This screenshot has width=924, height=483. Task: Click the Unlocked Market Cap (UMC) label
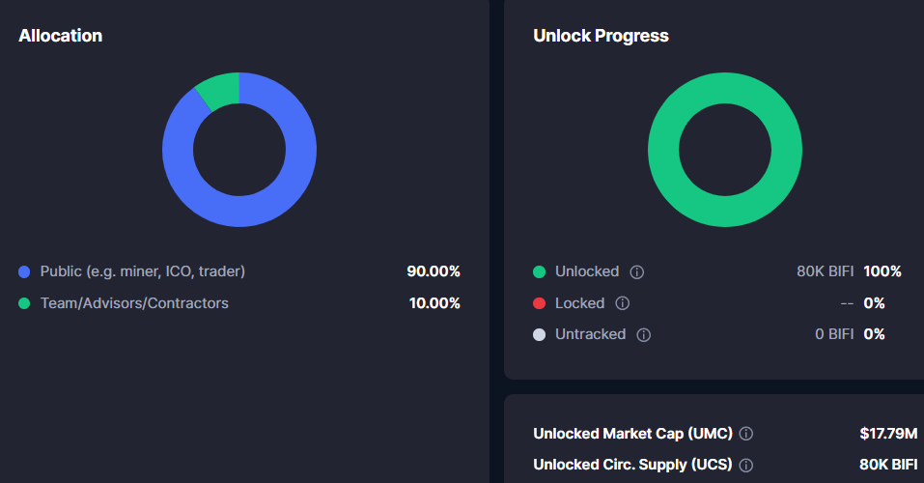click(x=632, y=434)
